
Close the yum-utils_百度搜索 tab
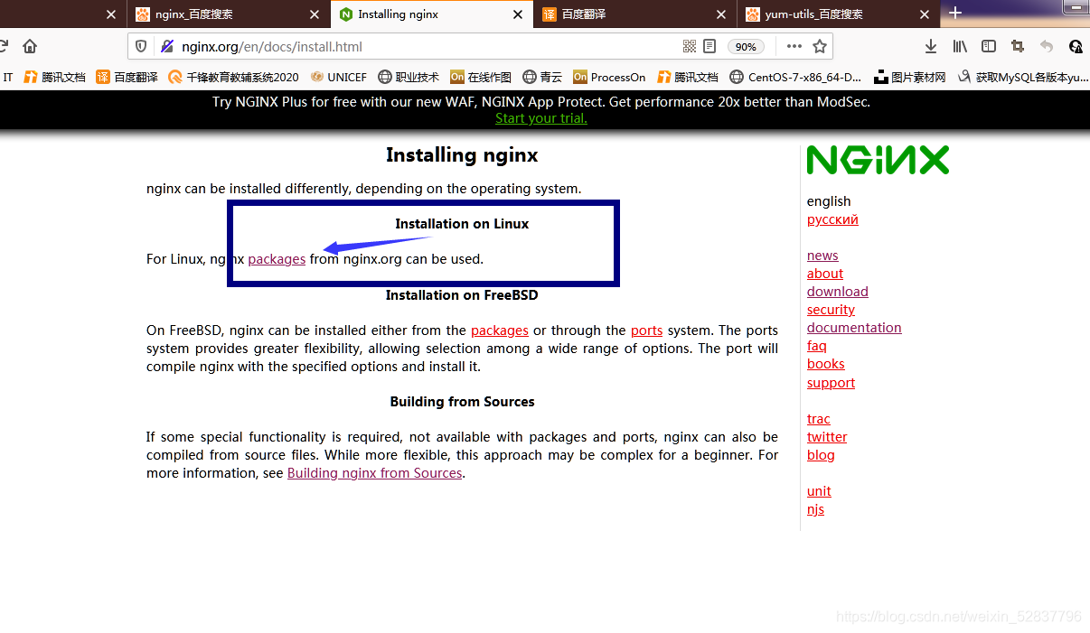coord(925,14)
